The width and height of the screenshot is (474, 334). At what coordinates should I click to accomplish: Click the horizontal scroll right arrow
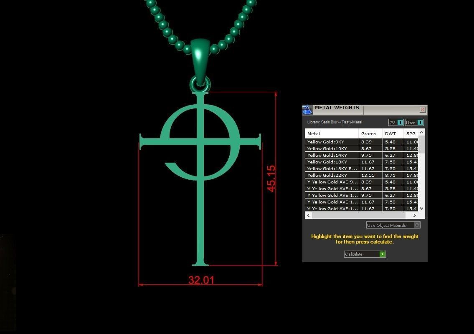(414, 215)
